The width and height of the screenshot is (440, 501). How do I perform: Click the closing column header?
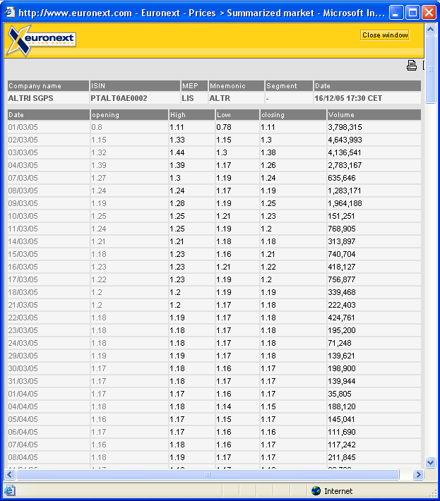pos(293,115)
